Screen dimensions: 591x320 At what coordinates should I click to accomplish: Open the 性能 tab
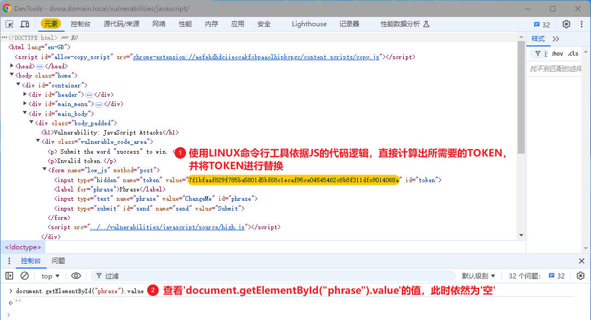185,24
